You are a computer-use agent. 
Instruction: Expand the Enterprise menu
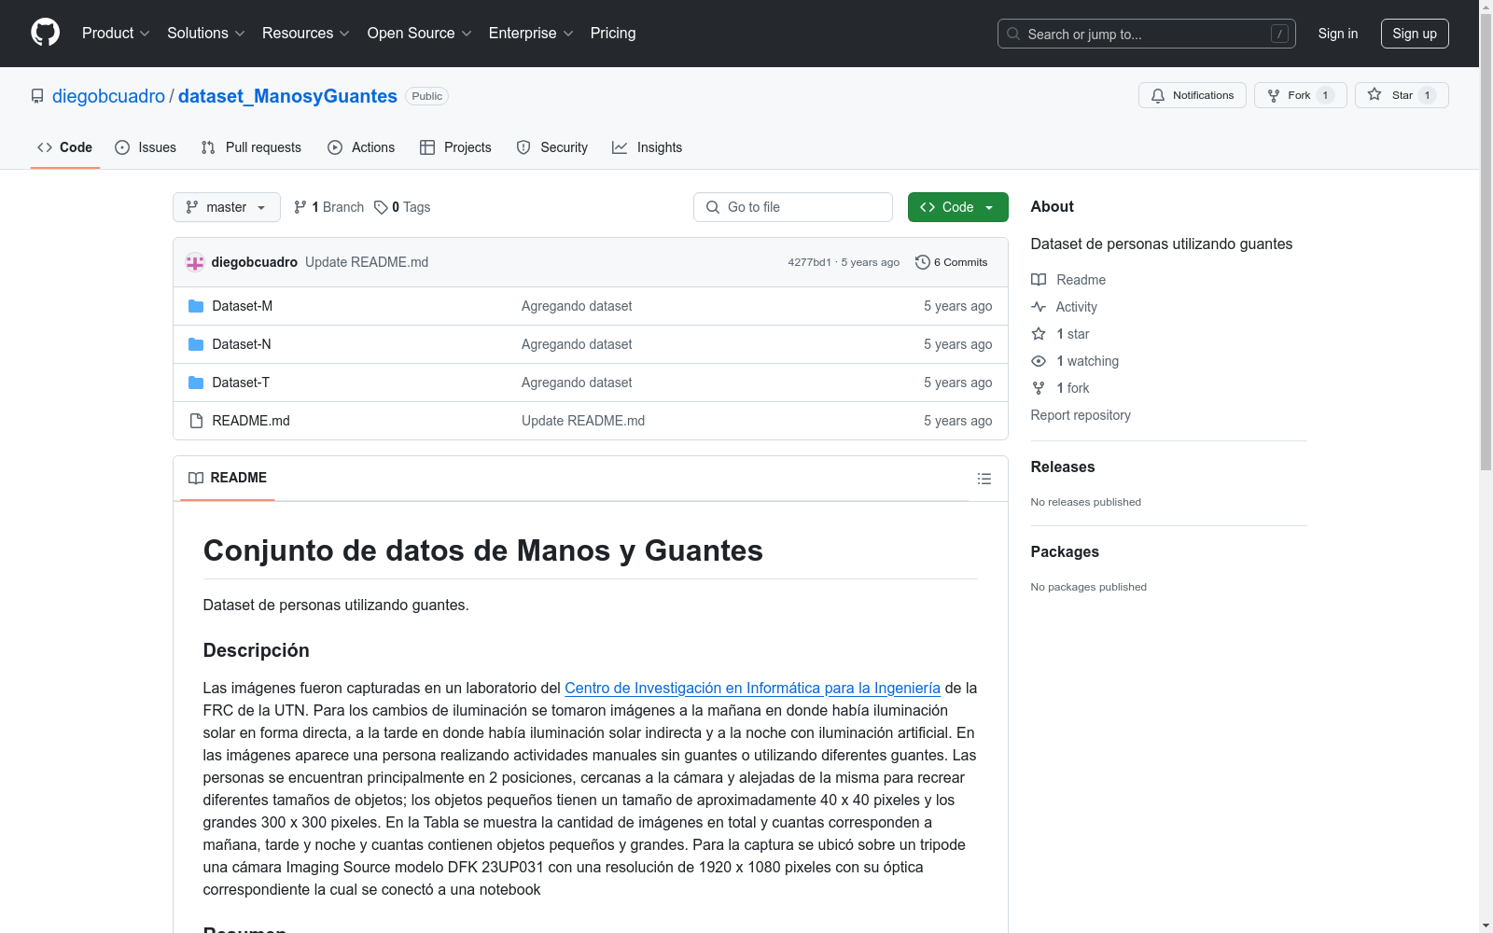(x=531, y=33)
